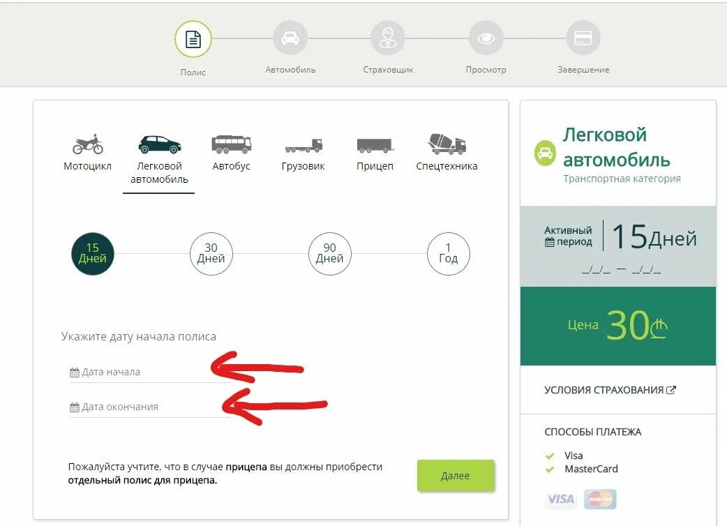Click the 15 Дней active period value

pos(654,236)
